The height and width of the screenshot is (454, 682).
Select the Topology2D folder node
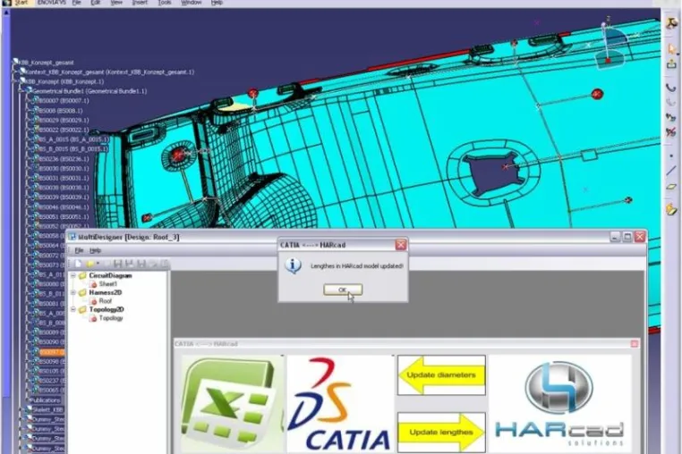pos(107,310)
